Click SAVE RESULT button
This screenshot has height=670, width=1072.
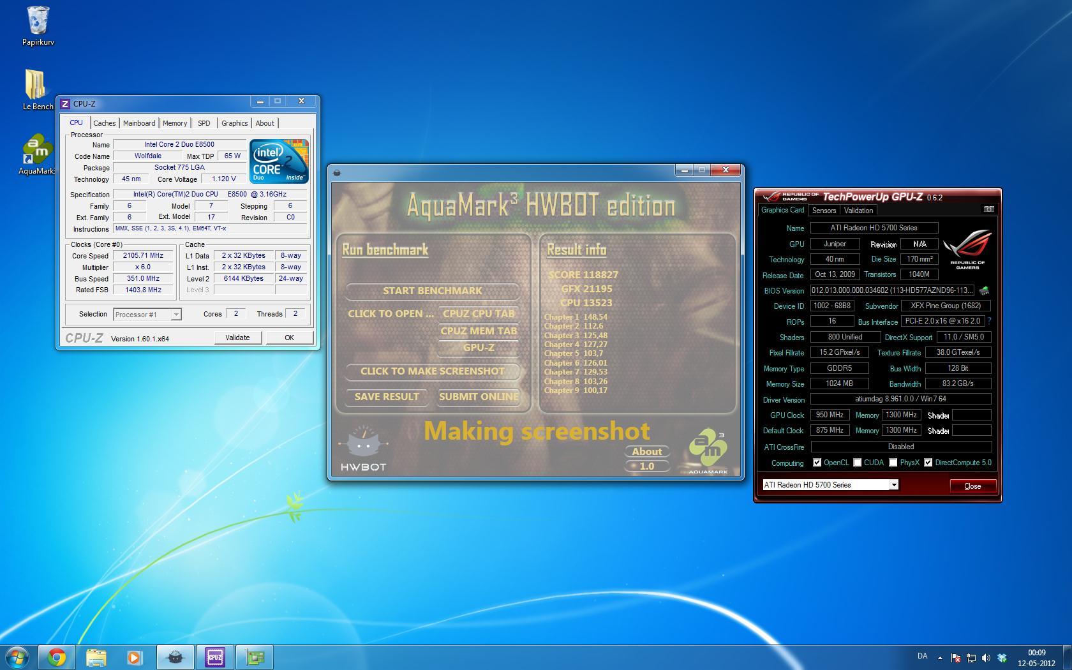(x=387, y=397)
